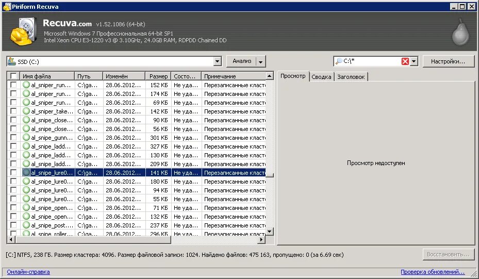Click the Примечание column header
Screen dimensions: 479x279
(234, 76)
